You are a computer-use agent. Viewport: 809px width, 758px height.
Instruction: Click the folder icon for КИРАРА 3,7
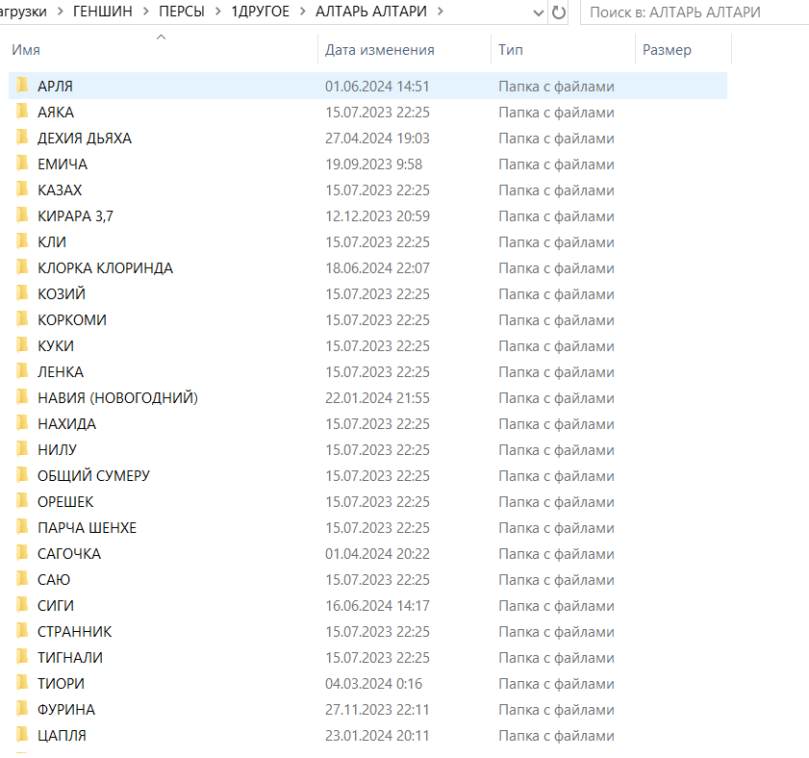22,215
